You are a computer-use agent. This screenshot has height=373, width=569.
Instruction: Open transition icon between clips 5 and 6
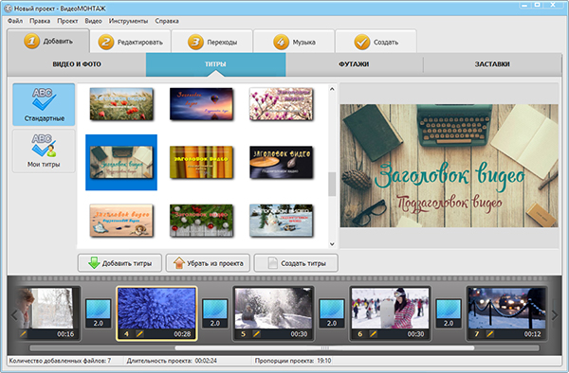pyautogui.click(x=332, y=313)
